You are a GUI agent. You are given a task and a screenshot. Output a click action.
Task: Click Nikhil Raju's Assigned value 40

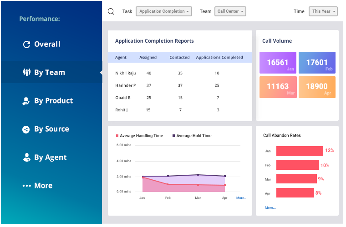[149, 73]
